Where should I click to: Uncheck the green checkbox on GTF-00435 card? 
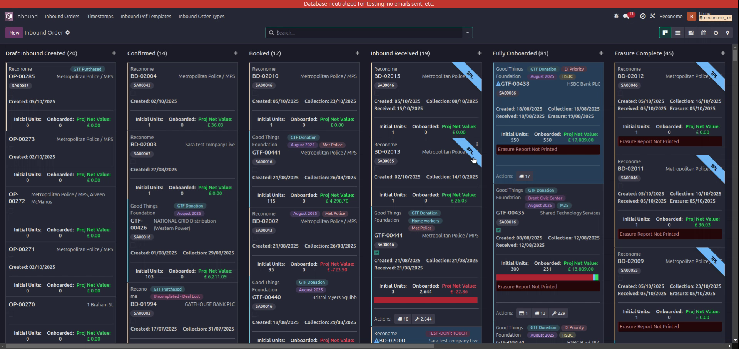(498, 230)
